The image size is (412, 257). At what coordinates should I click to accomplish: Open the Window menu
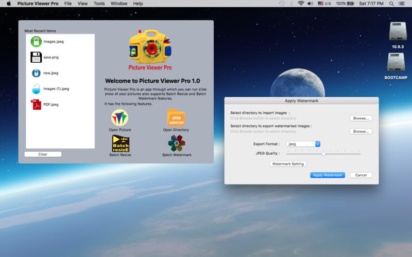tap(119, 4)
